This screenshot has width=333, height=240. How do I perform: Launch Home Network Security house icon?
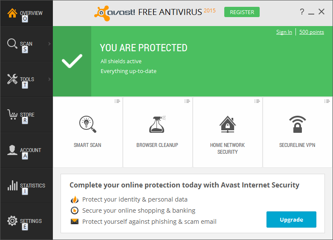(x=227, y=124)
